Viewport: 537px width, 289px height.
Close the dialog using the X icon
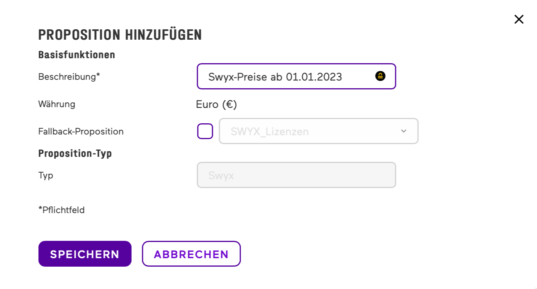[519, 19]
